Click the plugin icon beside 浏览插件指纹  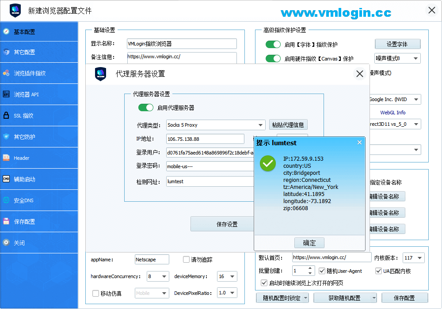(6, 73)
